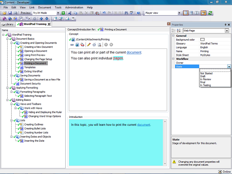The image size is (232, 174).
Task: Open the Administration menu
Action: click(x=74, y=7)
